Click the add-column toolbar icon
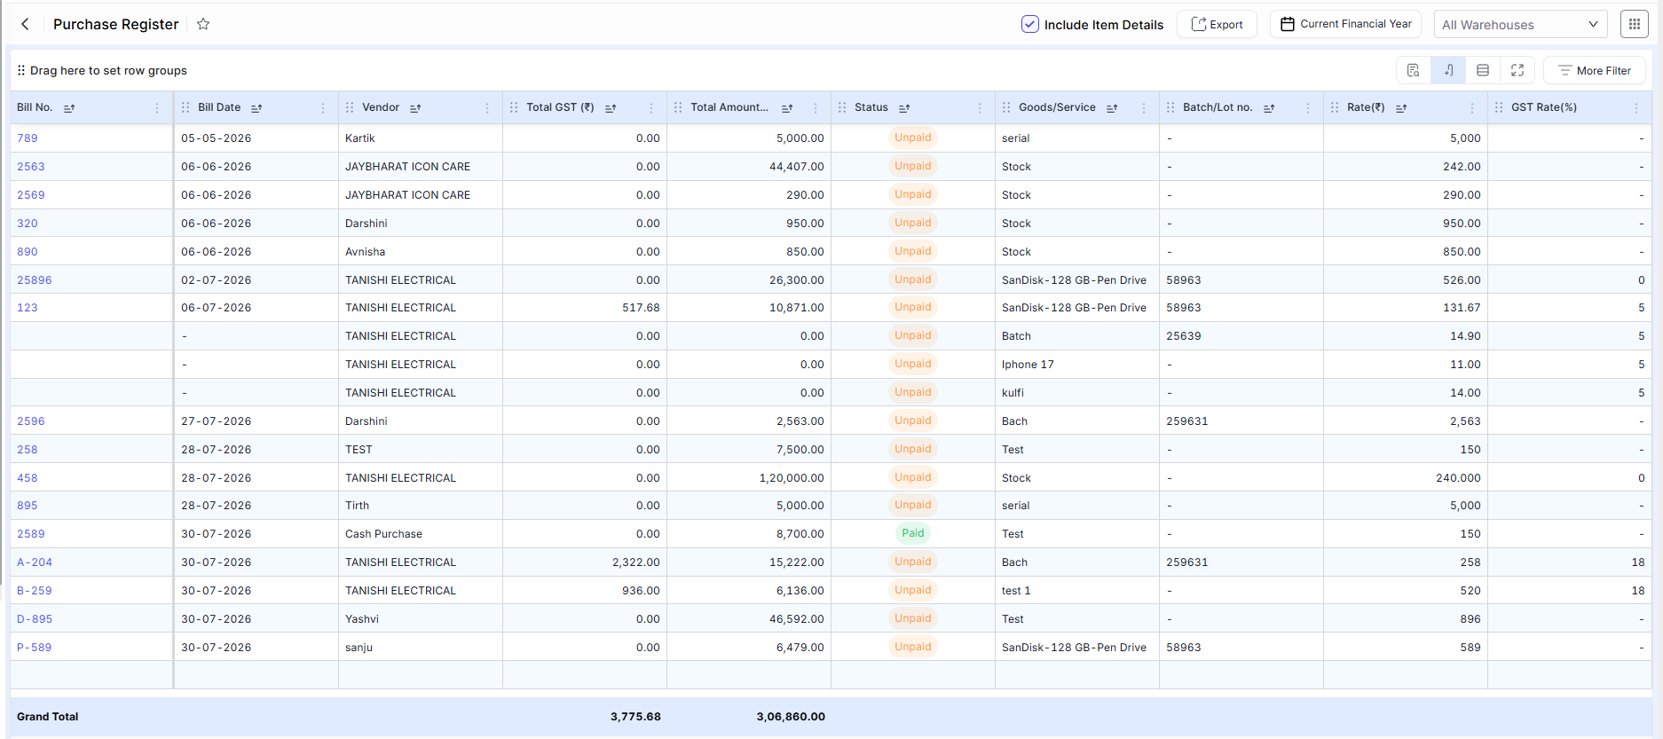 [x=1448, y=70]
